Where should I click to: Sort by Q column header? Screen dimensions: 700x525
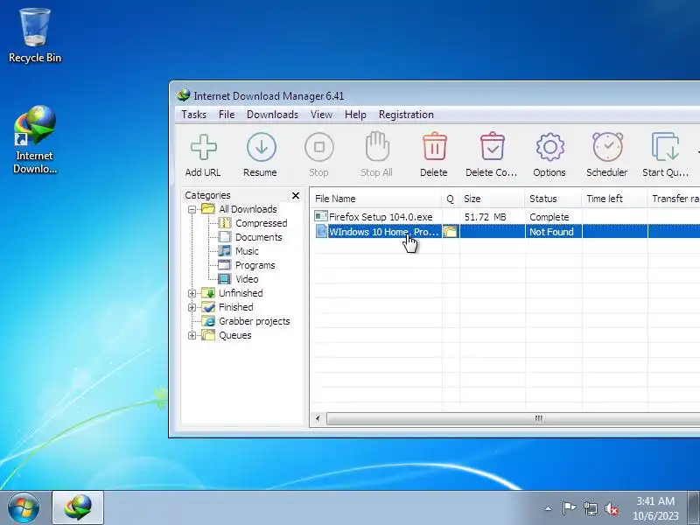(451, 199)
